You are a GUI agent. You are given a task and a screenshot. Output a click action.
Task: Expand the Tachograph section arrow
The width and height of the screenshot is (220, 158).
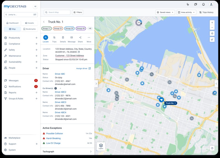pyautogui.click(x=91, y=152)
